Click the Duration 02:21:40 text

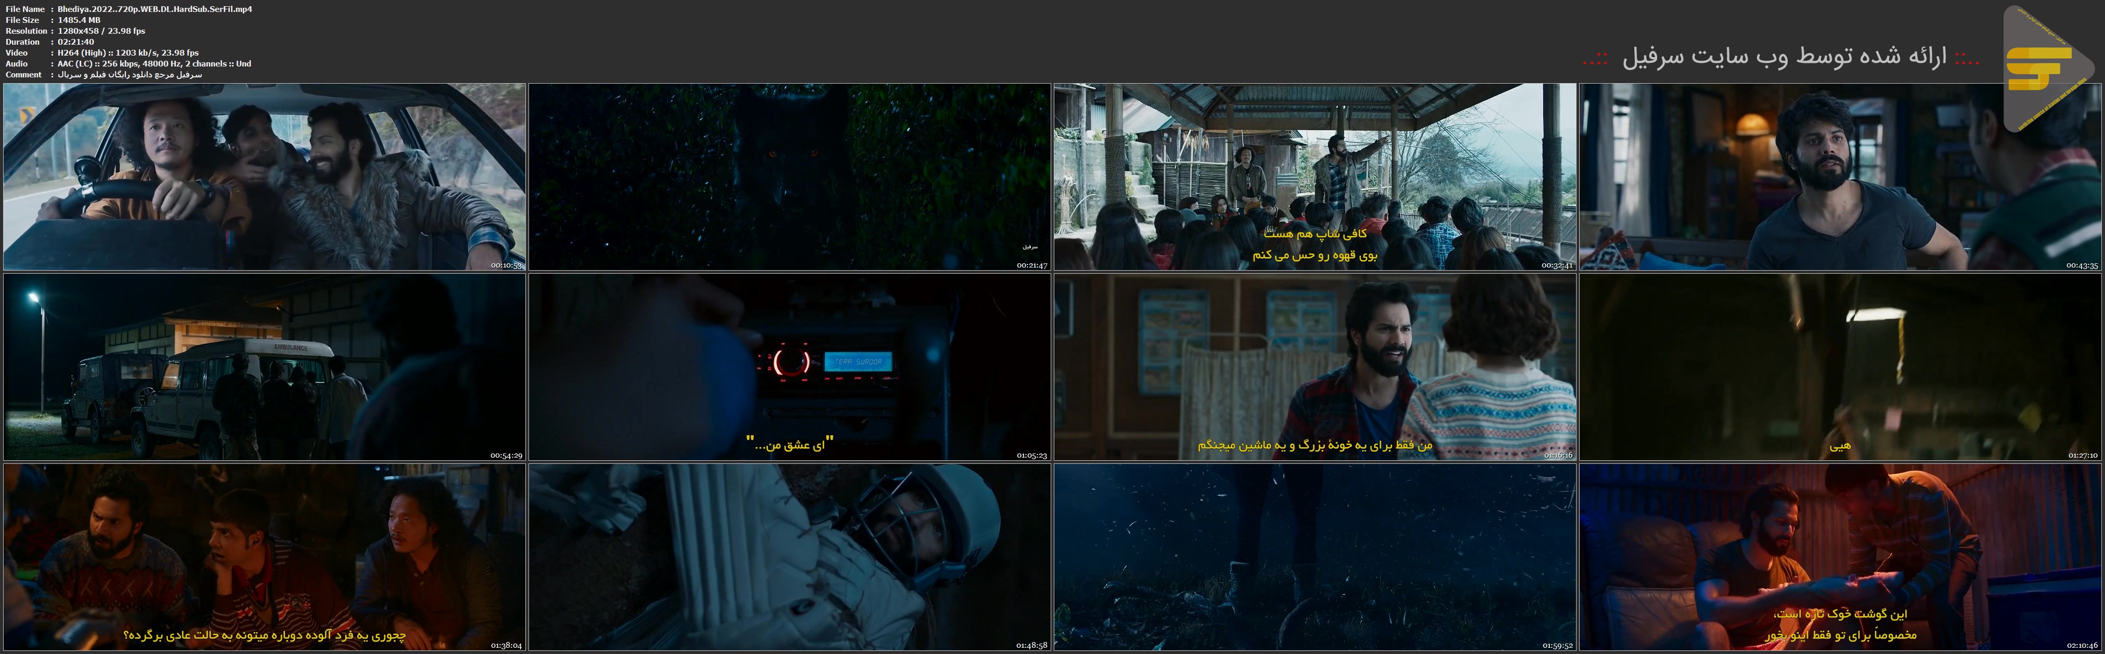[x=75, y=42]
